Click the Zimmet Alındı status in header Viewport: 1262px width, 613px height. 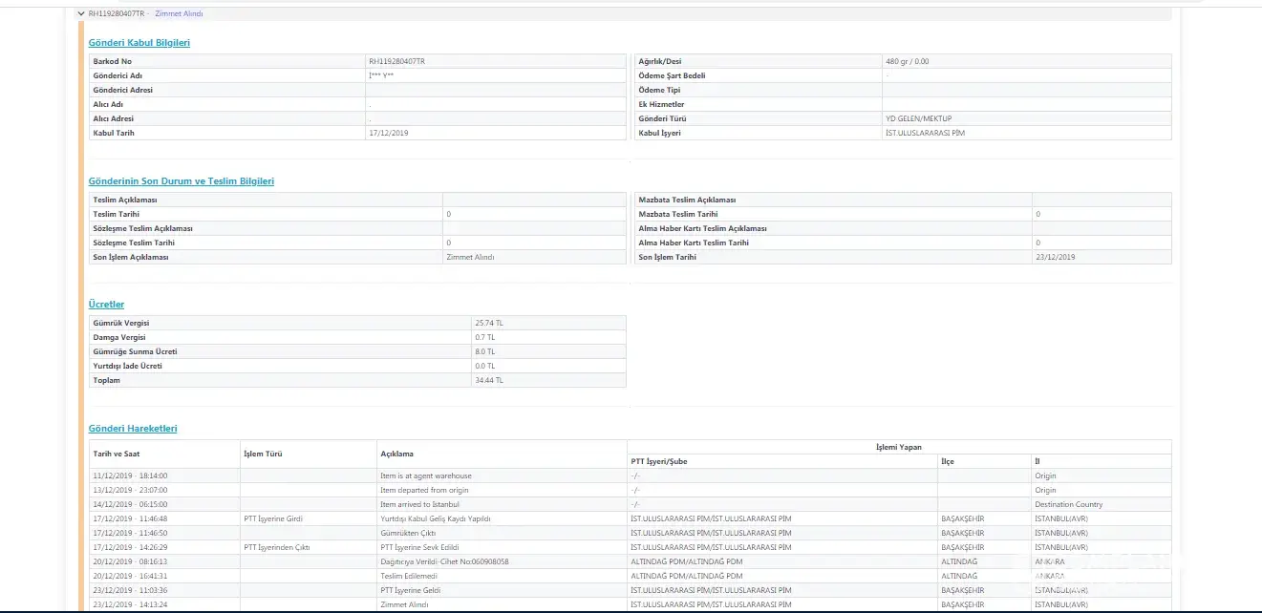coord(179,14)
